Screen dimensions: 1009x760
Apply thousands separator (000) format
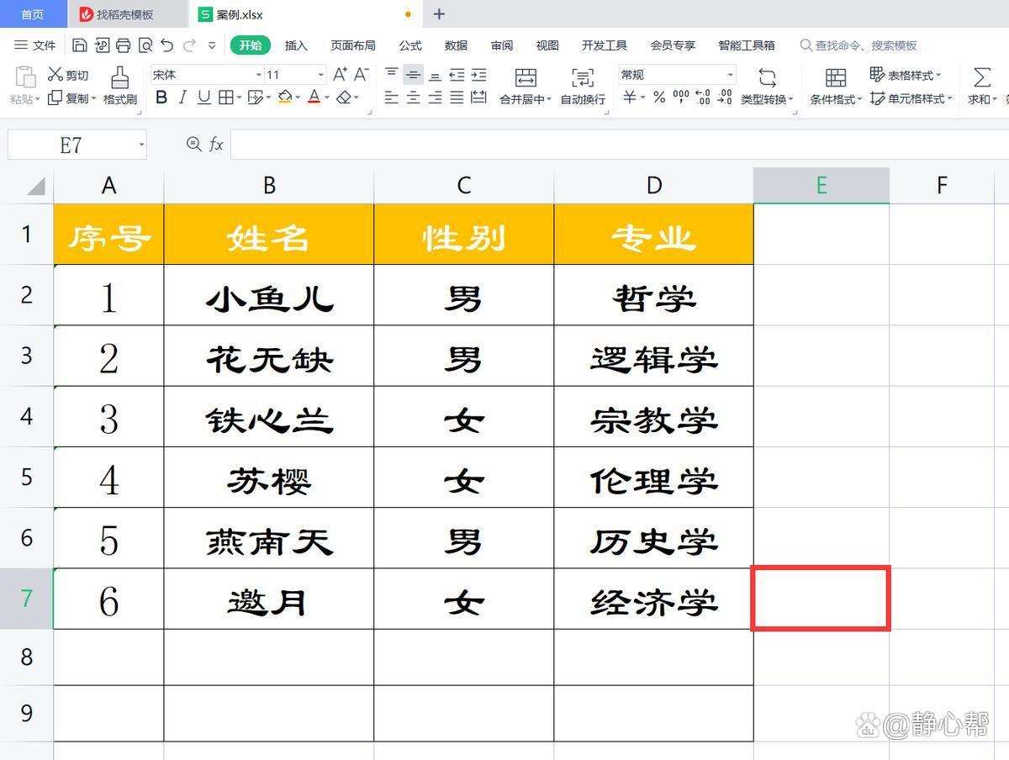click(681, 98)
